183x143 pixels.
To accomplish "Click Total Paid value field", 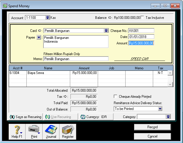I will [x=84, y=103].
